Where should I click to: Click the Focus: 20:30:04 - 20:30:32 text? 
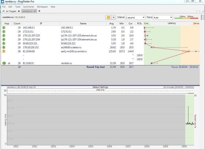(x=185, y=67)
